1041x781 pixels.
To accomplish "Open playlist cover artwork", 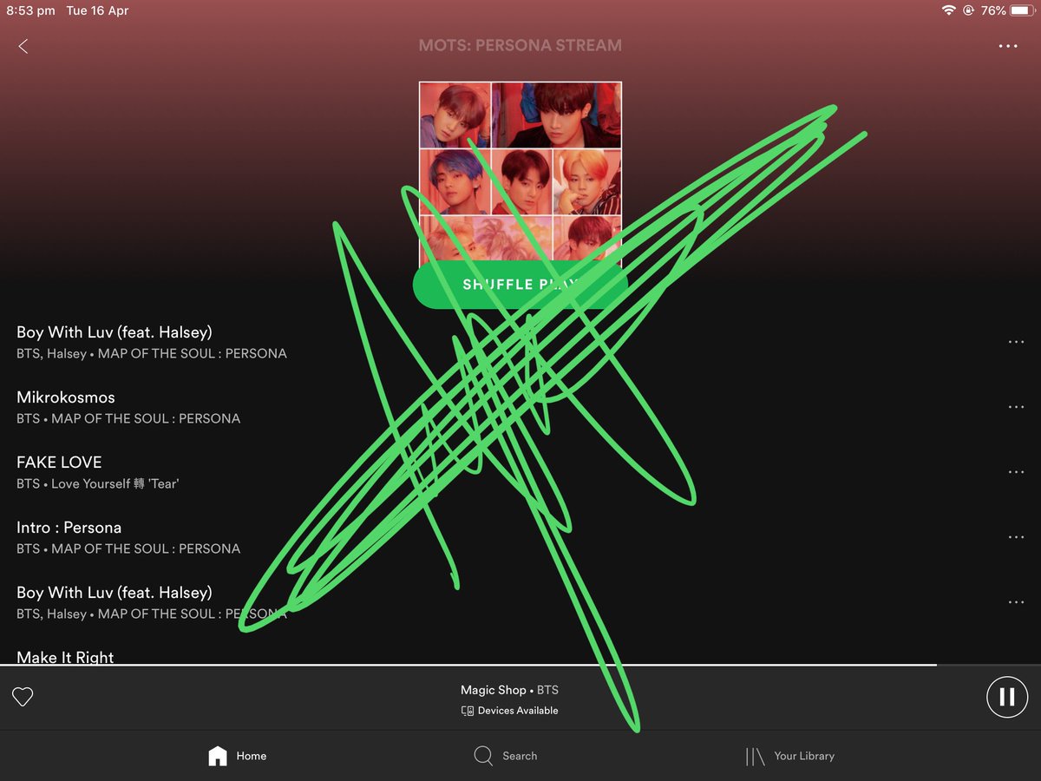I will tap(520, 174).
